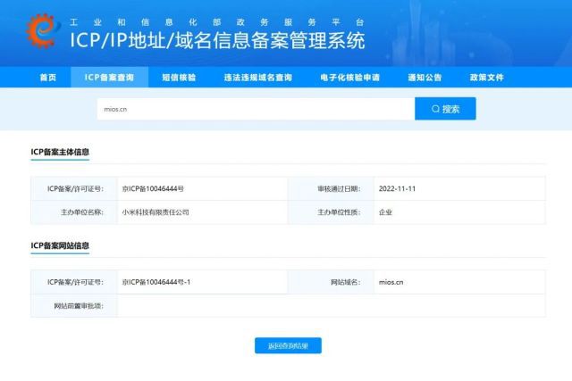Switch to 通知公告 tab
The image size is (572, 381).
[425, 78]
